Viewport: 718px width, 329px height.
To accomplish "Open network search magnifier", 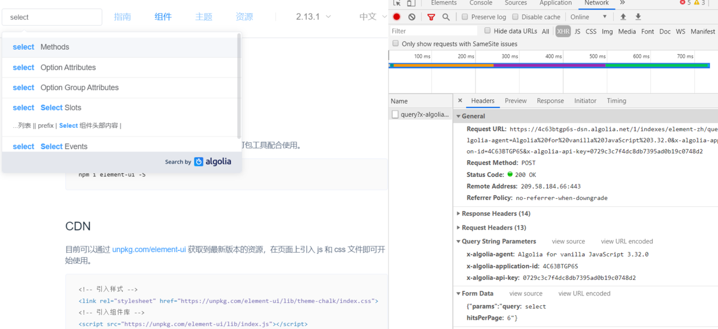I will pos(446,17).
